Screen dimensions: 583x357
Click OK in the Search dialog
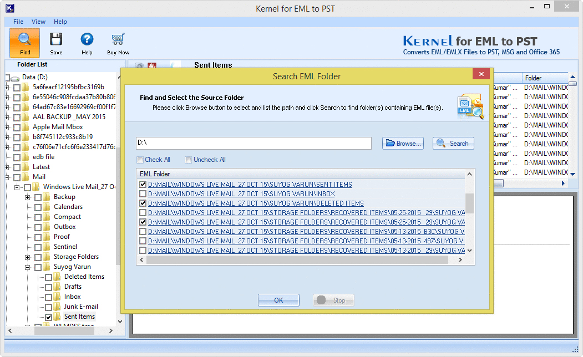pyautogui.click(x=278, y=300)
